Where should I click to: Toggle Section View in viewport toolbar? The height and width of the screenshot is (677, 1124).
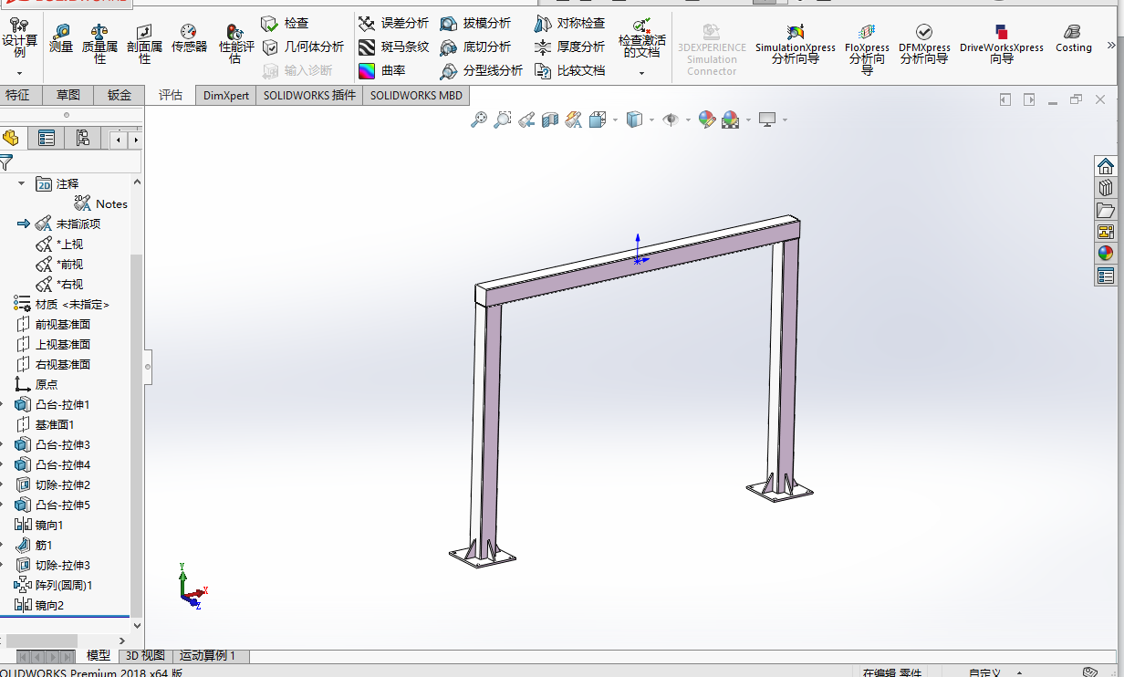click(x=550, y=120)
